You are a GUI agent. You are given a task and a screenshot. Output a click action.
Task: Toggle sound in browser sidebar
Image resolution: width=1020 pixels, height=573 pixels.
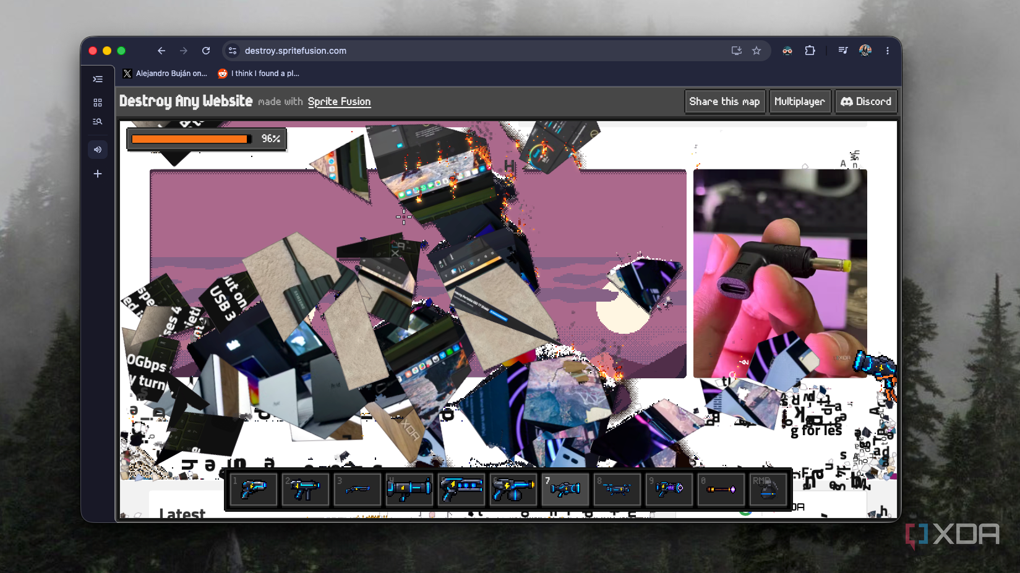tap(98, 150)
